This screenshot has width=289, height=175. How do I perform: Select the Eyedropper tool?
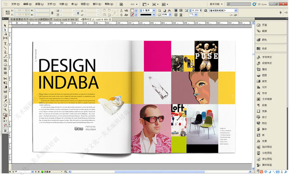pyautogui.click(x=5, y=101)
